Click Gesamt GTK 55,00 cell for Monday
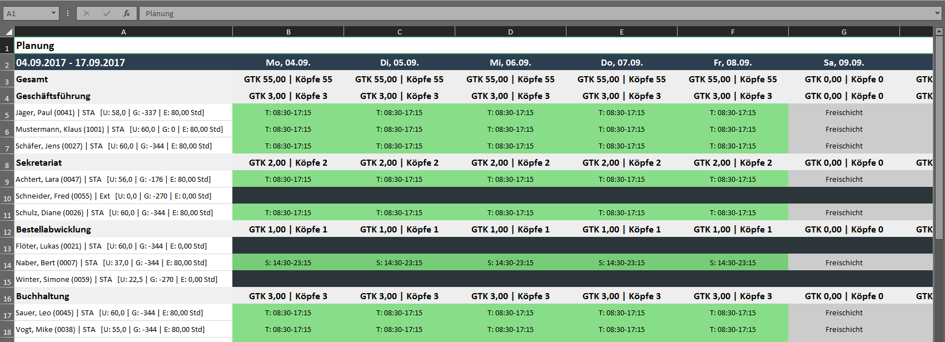 tap(288, 79)
